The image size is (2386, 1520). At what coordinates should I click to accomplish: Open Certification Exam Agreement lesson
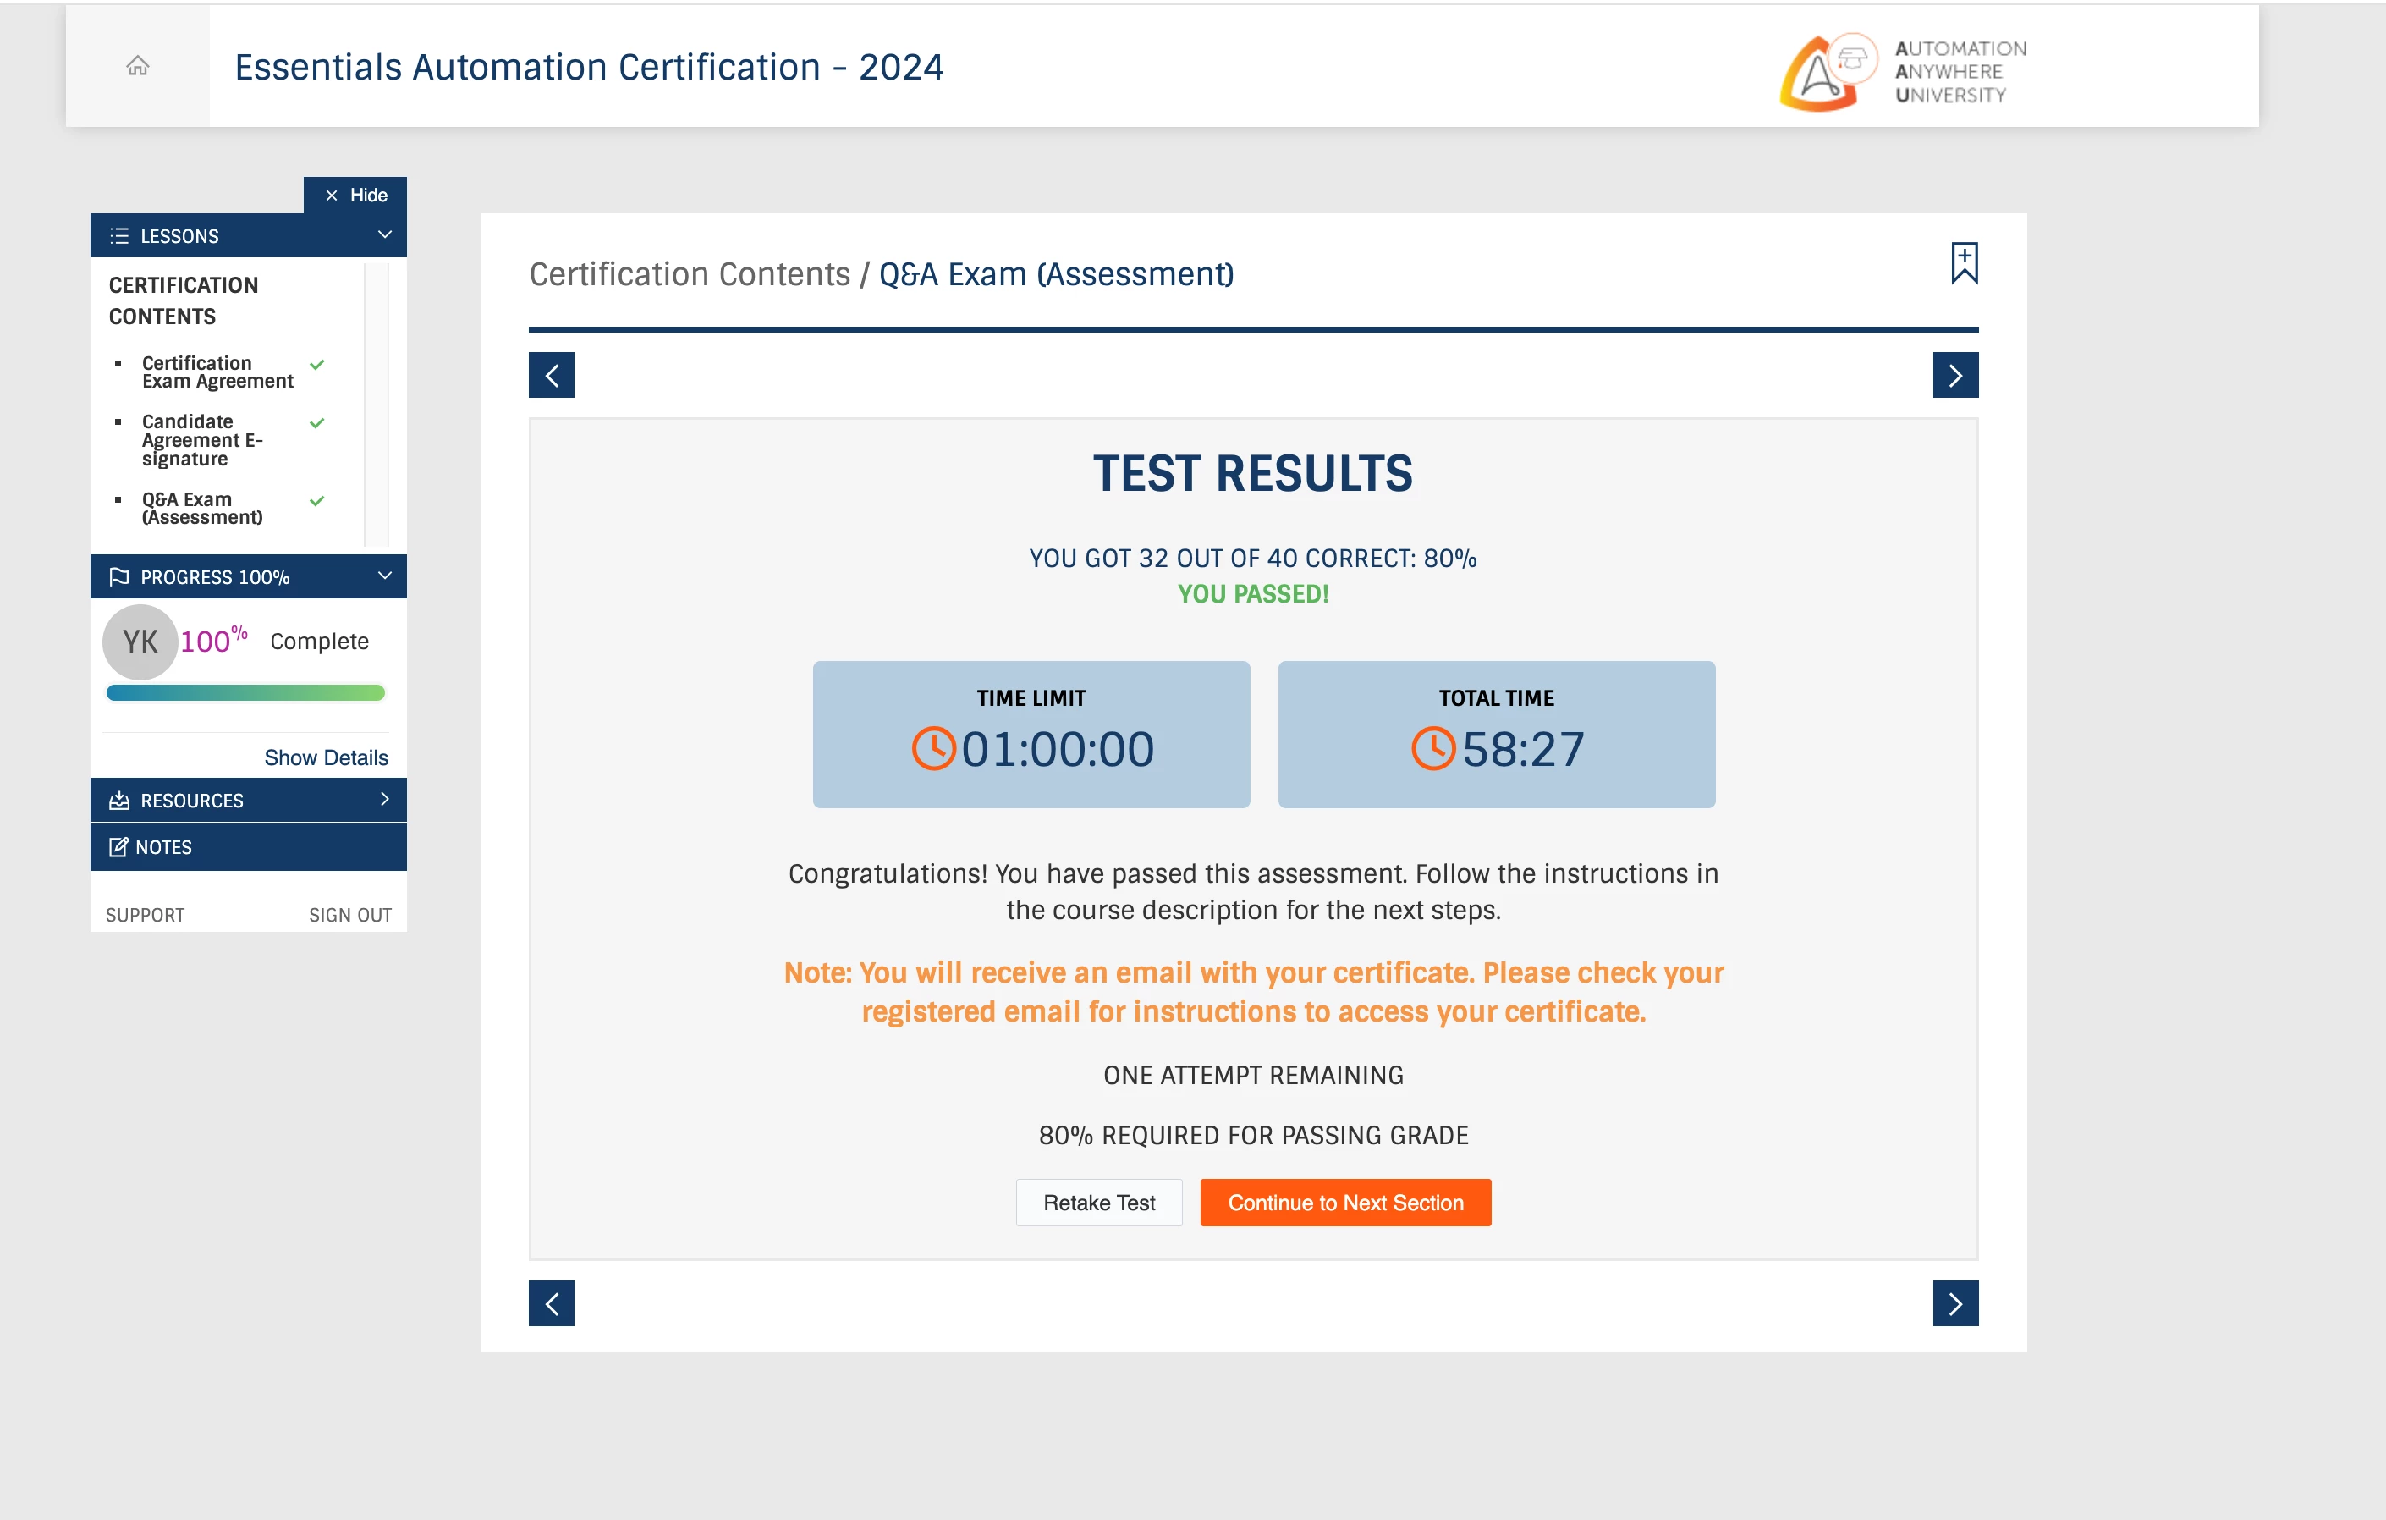[x=216, y=372]
